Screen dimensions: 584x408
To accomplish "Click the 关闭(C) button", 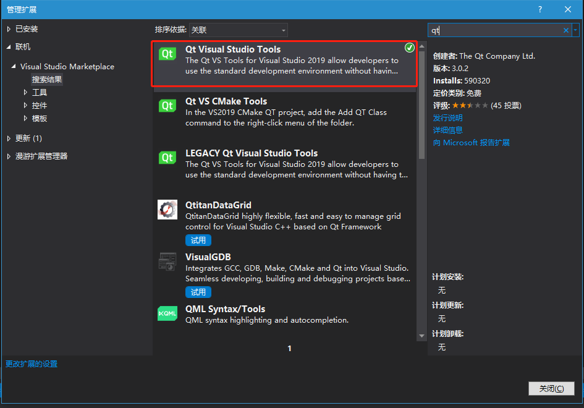I will 551,389.
